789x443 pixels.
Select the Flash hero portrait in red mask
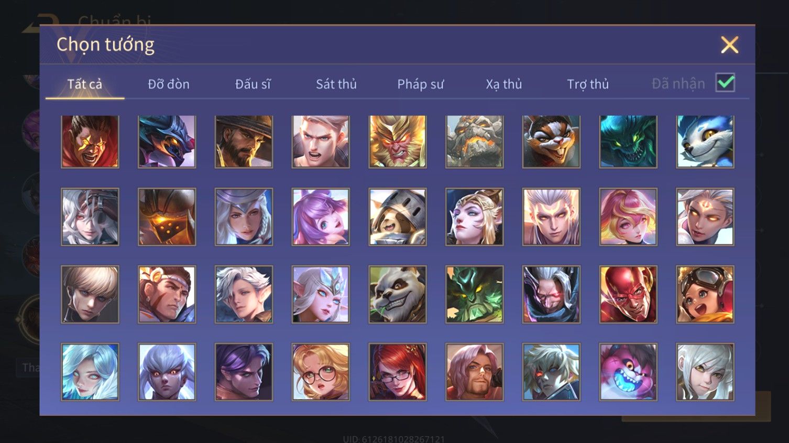pos(628,294)
